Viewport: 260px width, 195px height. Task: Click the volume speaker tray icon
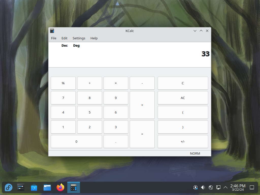click(203, 188)
